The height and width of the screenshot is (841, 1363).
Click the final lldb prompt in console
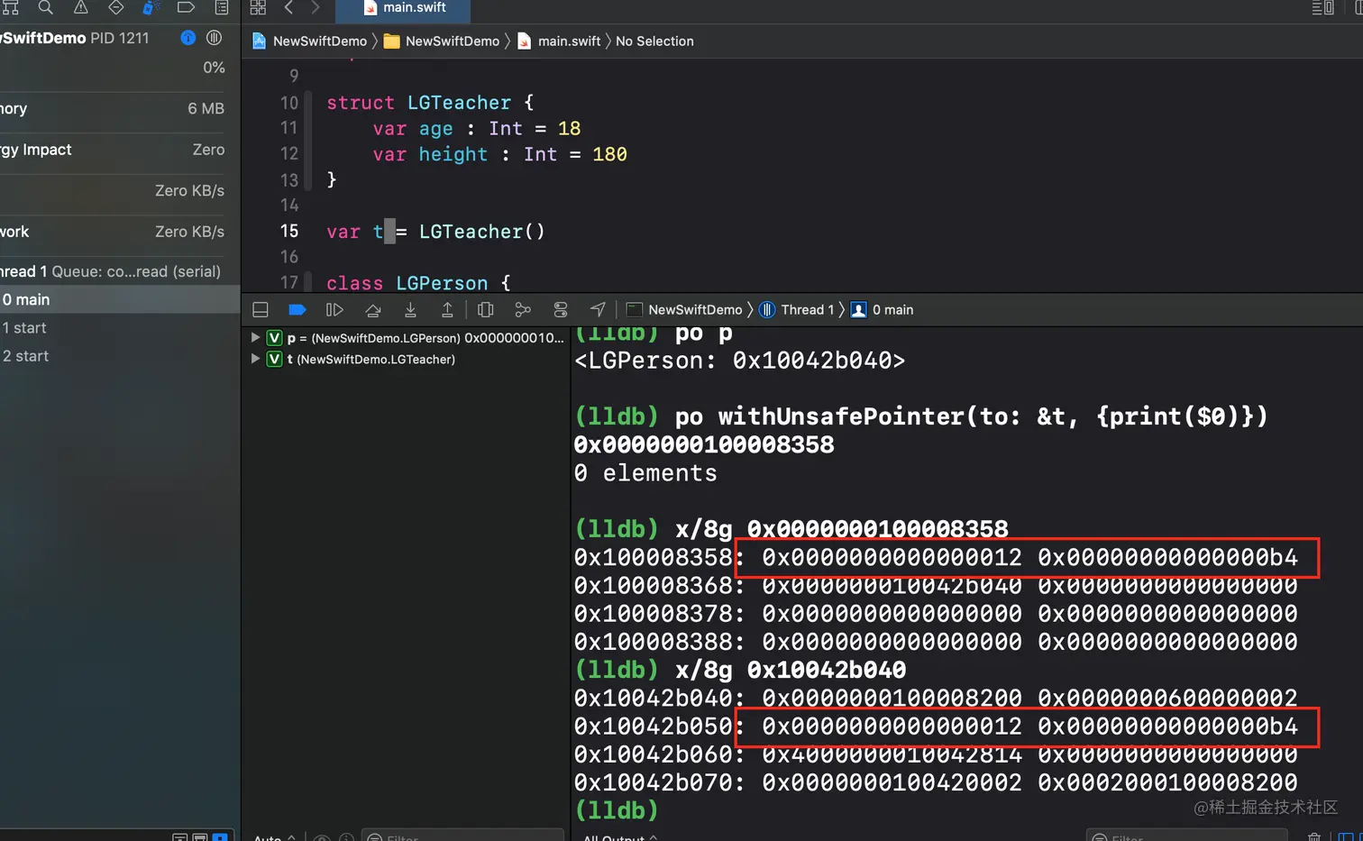click(x=617, y=810)
